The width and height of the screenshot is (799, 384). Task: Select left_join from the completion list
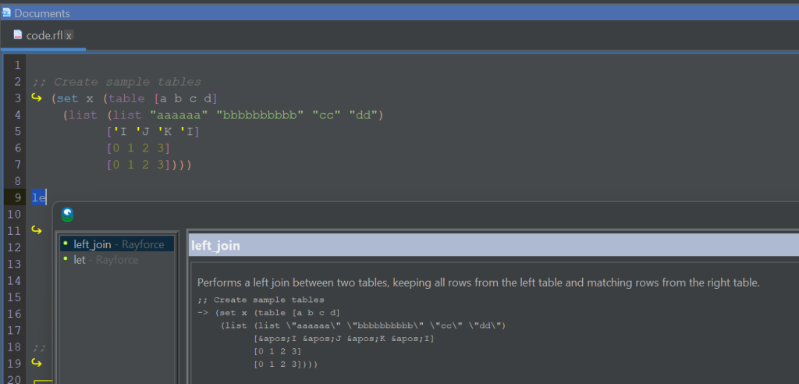92,244
